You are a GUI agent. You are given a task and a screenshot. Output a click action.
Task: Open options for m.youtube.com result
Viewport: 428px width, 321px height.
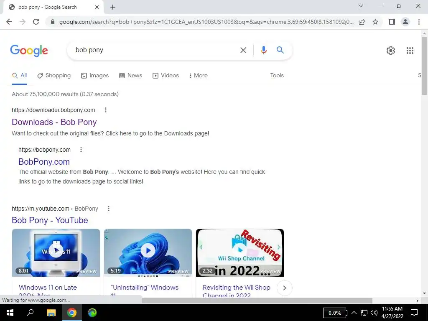[x=109, y=209]
